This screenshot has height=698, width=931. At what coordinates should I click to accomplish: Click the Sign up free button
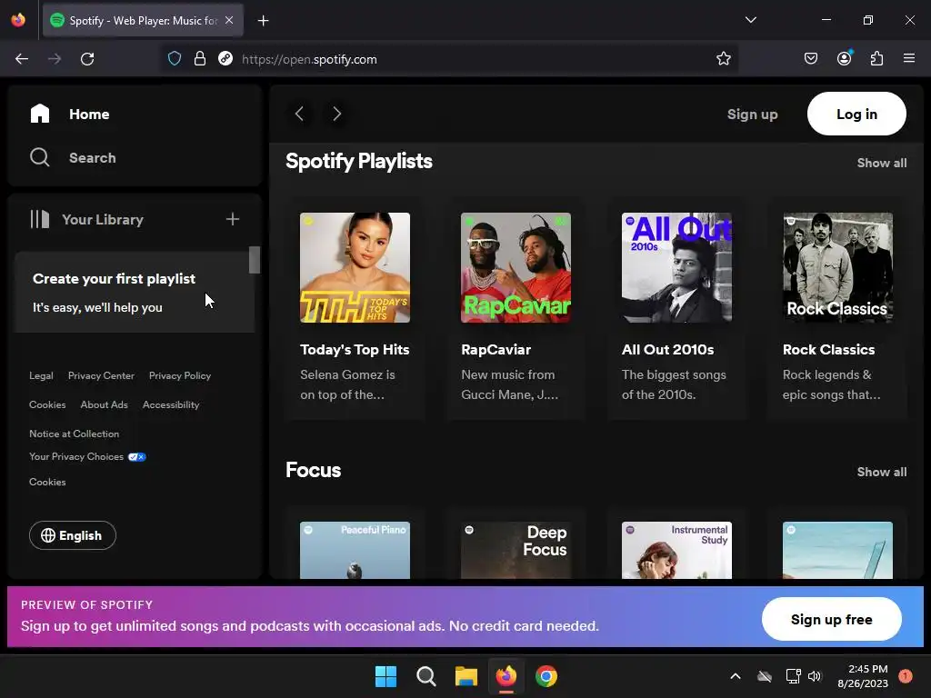tap(831, 619)
